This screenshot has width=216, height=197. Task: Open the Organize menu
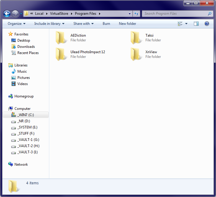(x=17, y=24)
